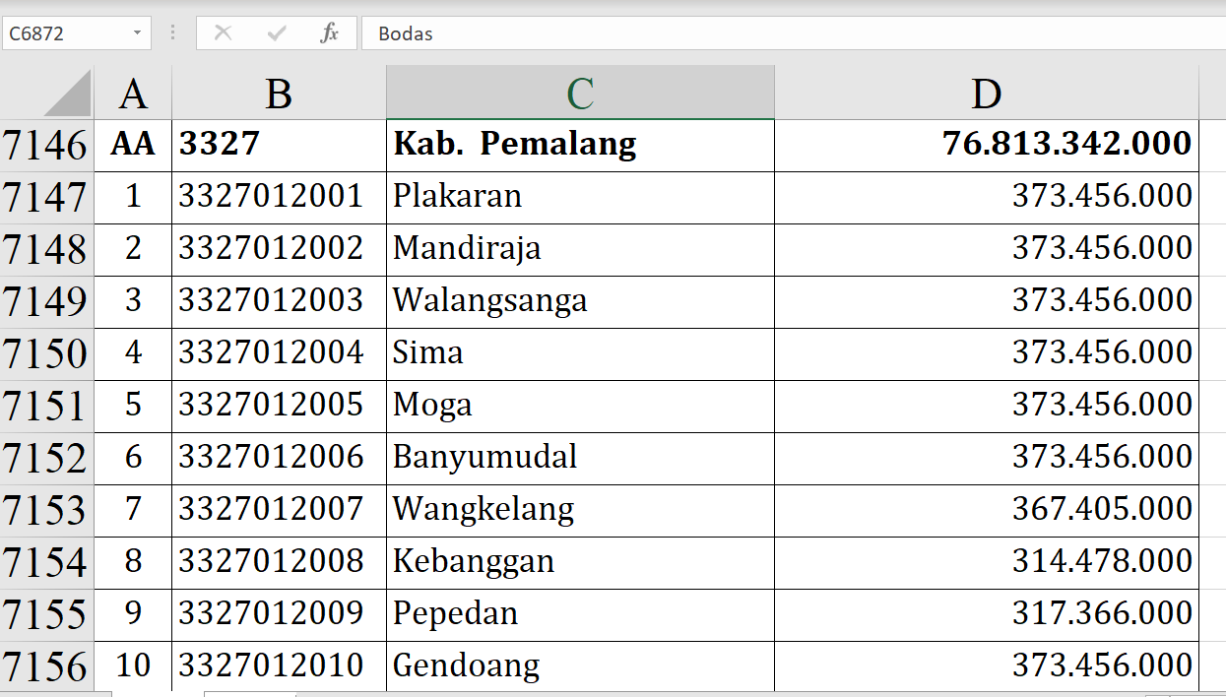This screenshot has width=1226, height=697.
Task: Select column A header
Action: click(x=133, y=94)
